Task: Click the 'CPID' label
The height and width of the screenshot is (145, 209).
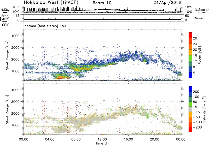Action: tap(6, 25)
